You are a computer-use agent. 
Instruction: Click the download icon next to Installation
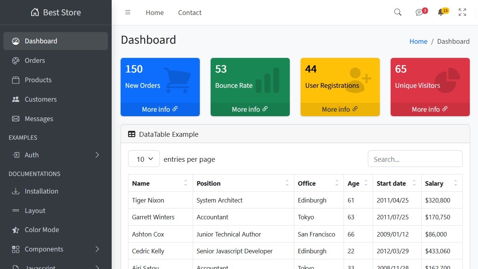(x=16, y=191)
